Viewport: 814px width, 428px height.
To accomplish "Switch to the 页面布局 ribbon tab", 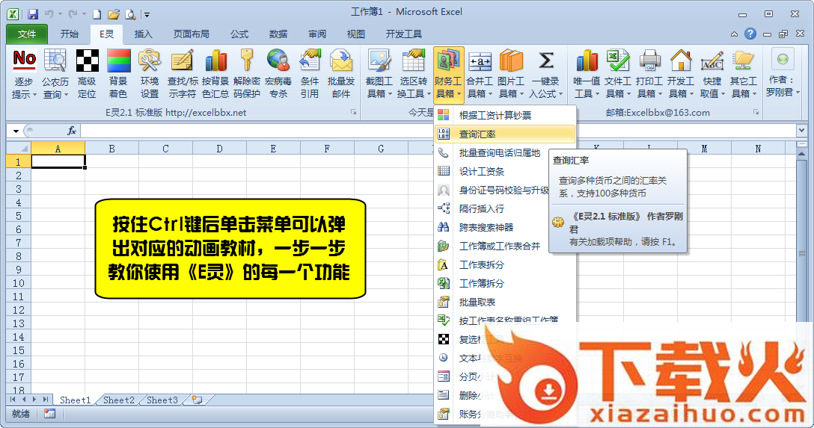I will 191,34.
